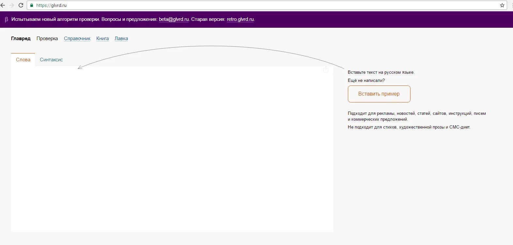Screen dimensions: 513x245
Task: Click the text 'Вставьте текст на русском языке.'
Action: click(381, 72)
